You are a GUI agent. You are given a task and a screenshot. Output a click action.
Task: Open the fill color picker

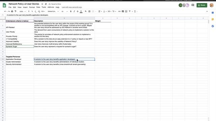(86, 11)
